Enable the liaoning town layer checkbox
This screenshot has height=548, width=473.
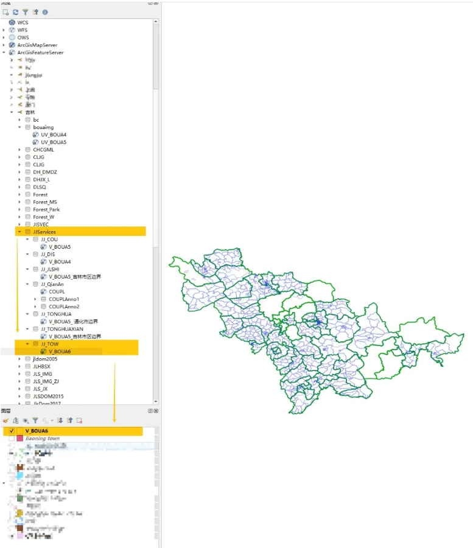pos(12,439)
